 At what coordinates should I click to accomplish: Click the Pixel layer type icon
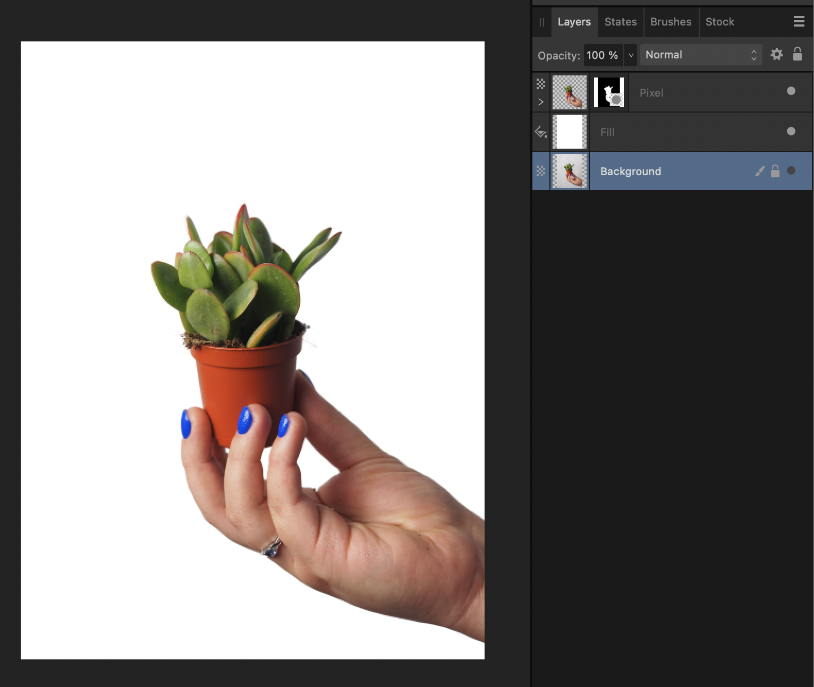click(x=541, y=84)
